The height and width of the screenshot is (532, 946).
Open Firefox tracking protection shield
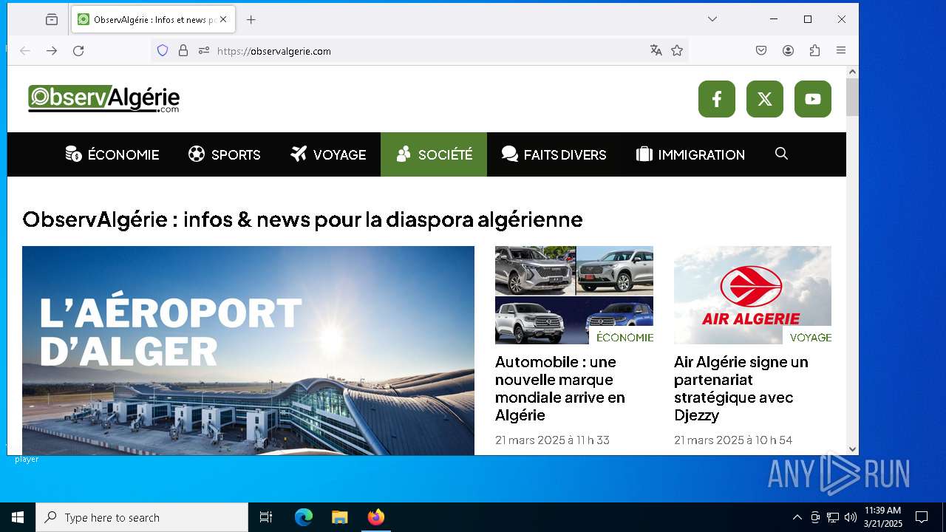163,51
